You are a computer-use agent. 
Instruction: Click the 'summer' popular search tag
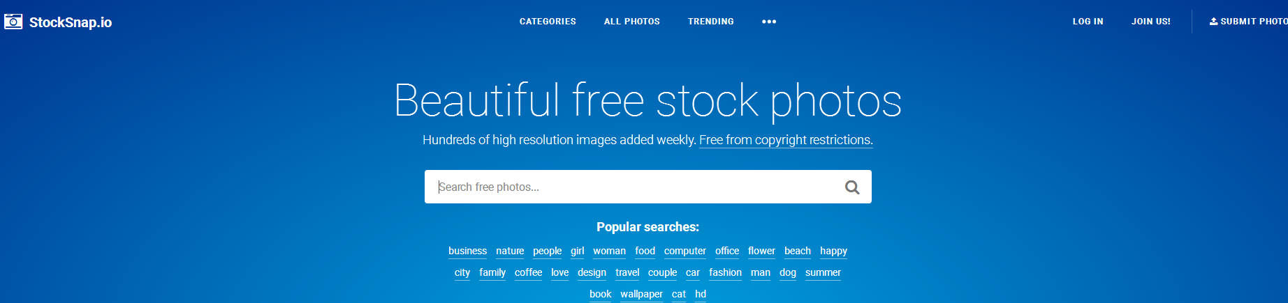click(823, 272)
